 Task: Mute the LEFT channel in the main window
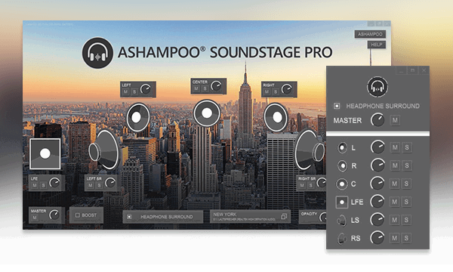[x=125, y=92]
